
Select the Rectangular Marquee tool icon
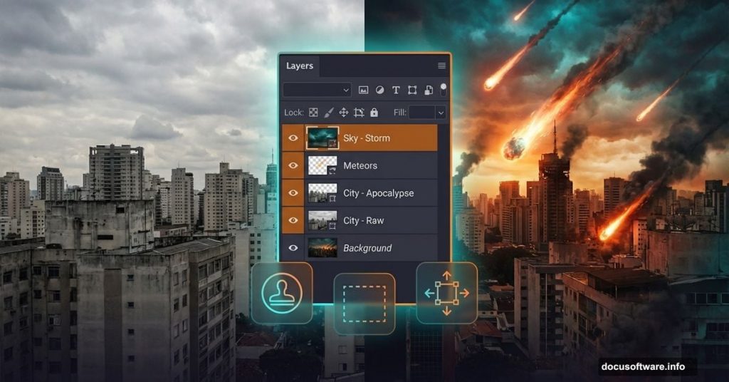tap(364, 304)
